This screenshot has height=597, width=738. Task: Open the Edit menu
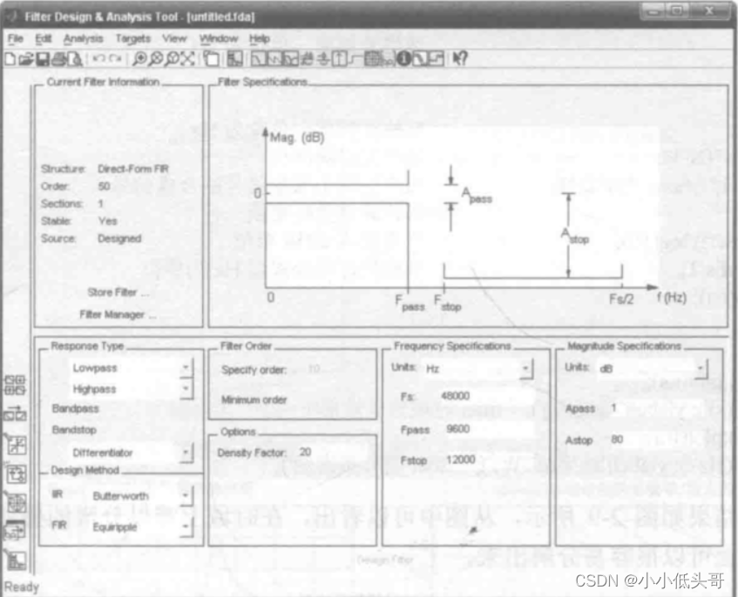coord(44,38)
